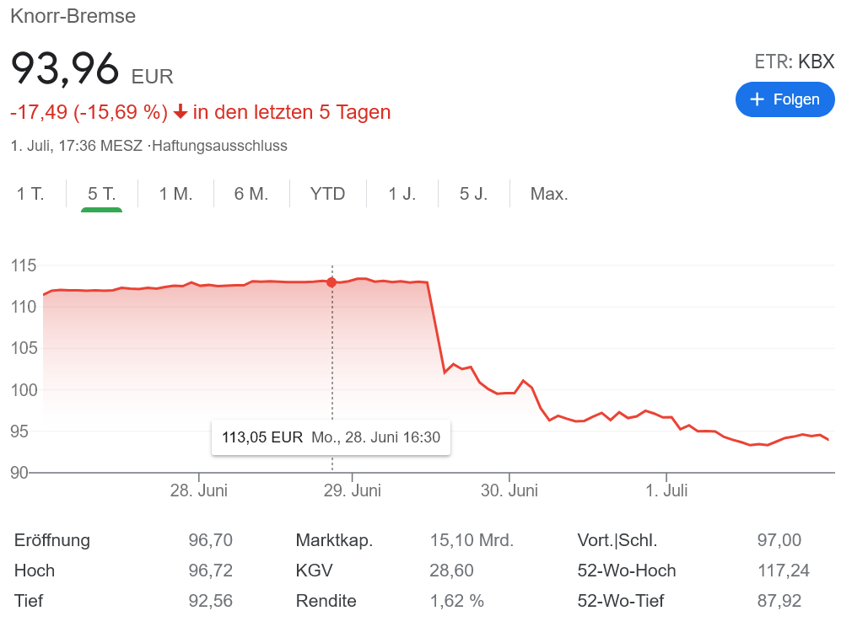Open the Haftungsausschluss disclaimer link
The image size is (841, 627).
click(x=219, y=146)
